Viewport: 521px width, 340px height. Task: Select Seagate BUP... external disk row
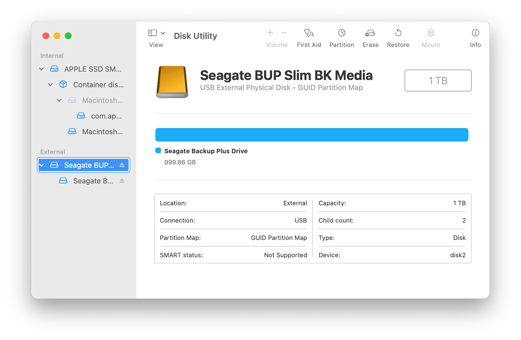tap(84, 165)
